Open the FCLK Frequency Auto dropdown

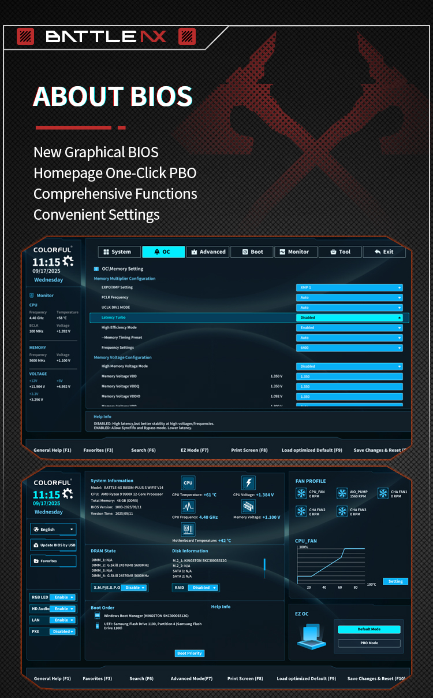(x=349, y=297)
